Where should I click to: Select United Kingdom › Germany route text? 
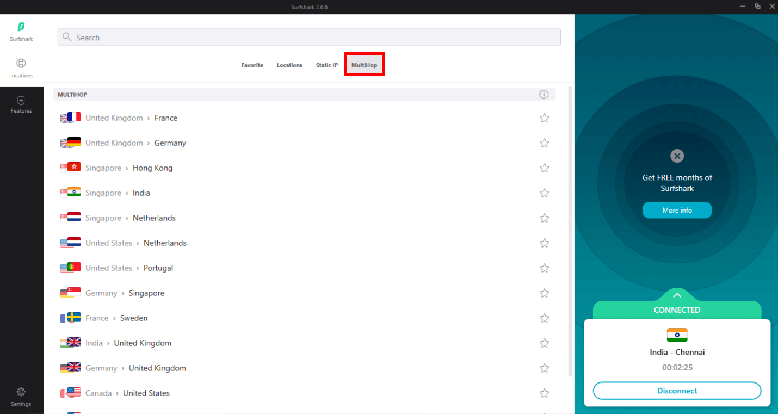coord(135,143)
